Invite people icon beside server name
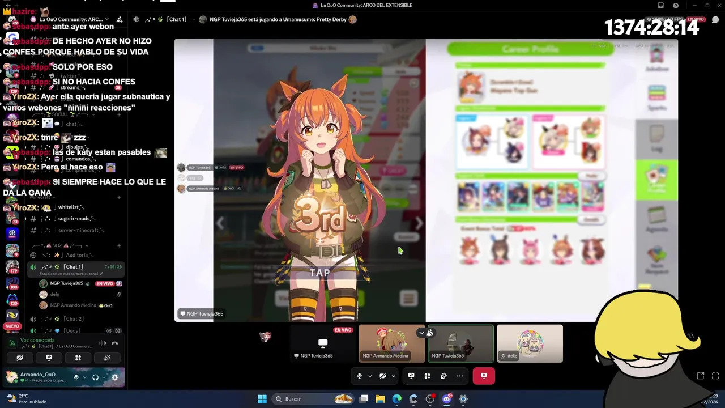725x408 pixels. (x=119, y=19)
